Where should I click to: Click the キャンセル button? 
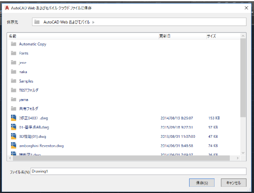234,183
